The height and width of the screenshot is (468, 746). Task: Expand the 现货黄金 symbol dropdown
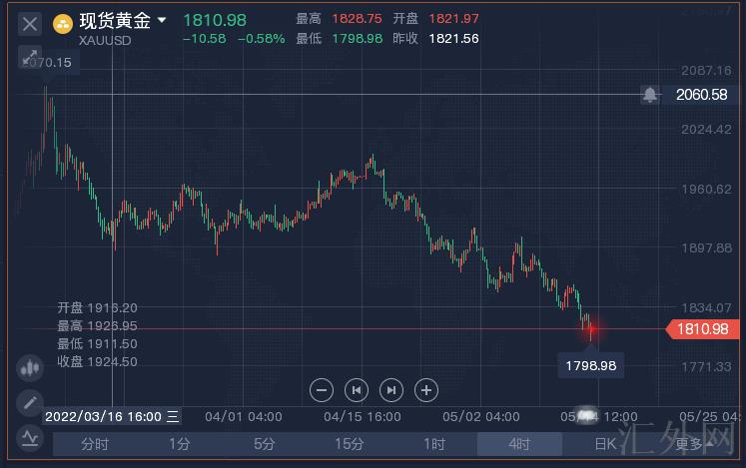162,20
